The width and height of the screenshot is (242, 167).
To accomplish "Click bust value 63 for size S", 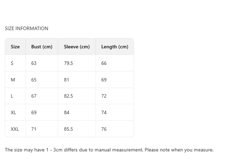I will coord(34,63).
